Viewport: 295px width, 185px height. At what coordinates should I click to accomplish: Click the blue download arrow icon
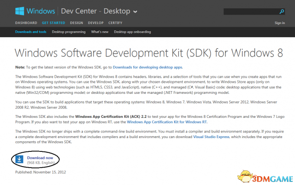pos(19,159)
